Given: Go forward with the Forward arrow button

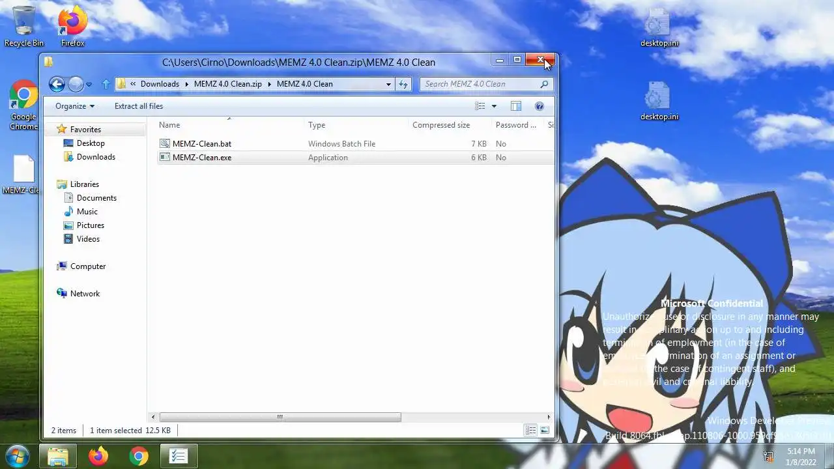Looking at the screenshot, I should tap(76, 84).
